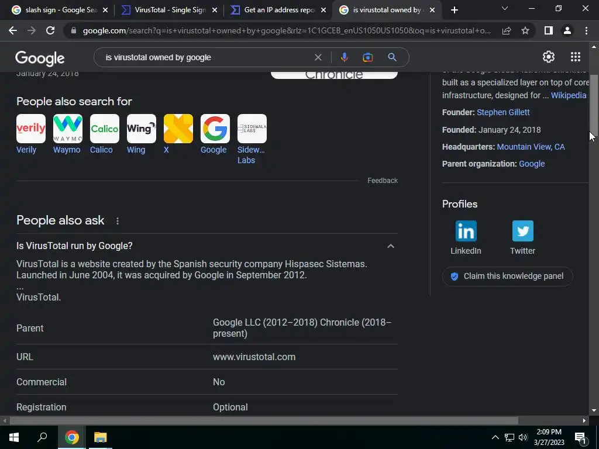
Task: Open Parent organization Google link
Action: pos(531,164)
